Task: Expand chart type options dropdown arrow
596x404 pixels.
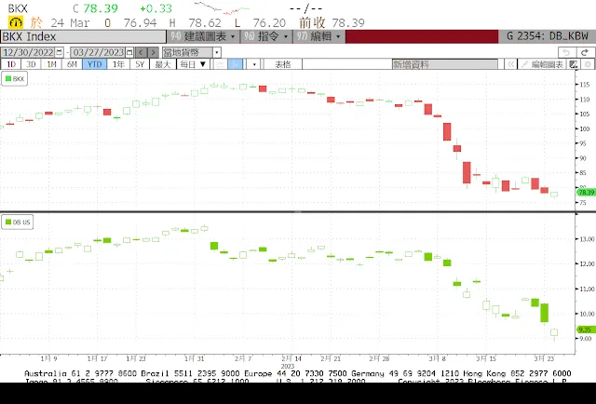Action: 253,64
